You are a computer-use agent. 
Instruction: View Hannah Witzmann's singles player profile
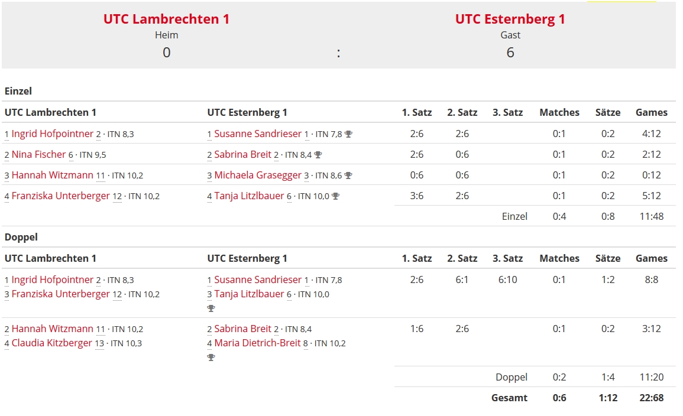[x=53, y=175]
